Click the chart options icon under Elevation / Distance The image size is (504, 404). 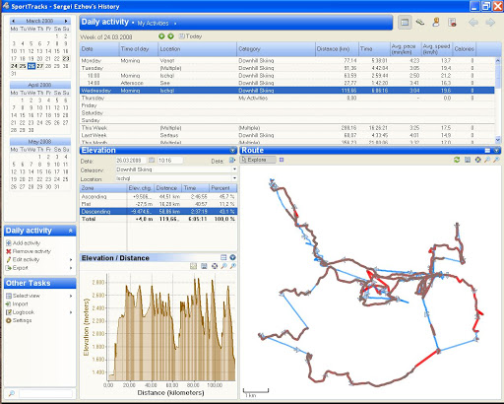click(x=194, y=266)
